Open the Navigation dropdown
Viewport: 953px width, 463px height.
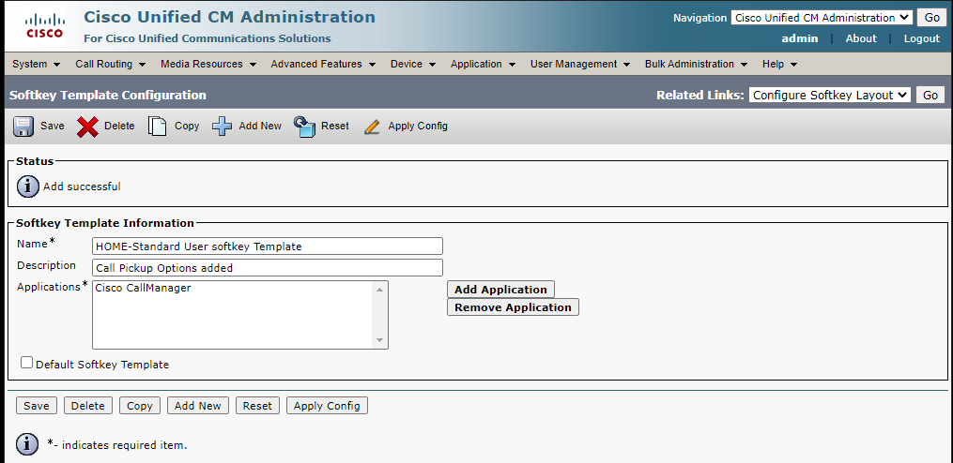821,18
